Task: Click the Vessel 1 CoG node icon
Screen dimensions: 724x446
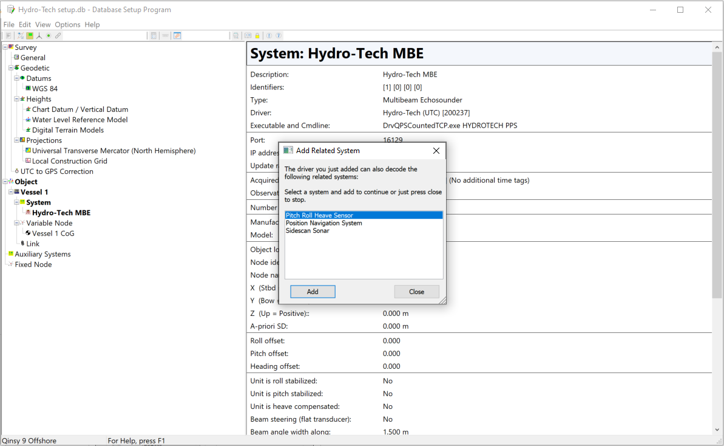Action: tap(28, 233)
